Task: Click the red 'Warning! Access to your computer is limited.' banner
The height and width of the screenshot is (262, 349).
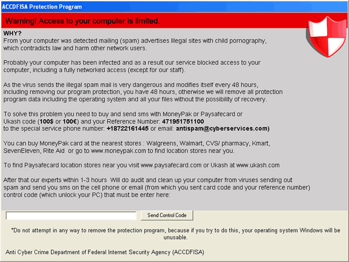Action: point(154,20)
